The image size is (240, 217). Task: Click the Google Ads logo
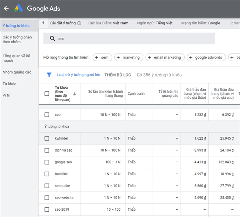pyautogui.click(x=19, y=9)
